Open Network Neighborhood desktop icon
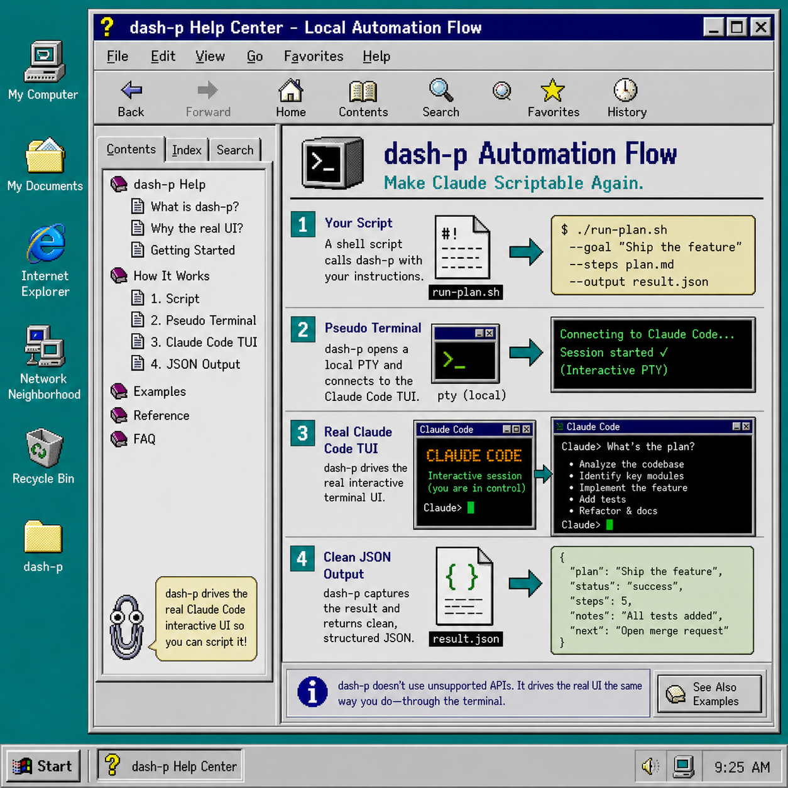788x788 pixels. tap(44, 346)
